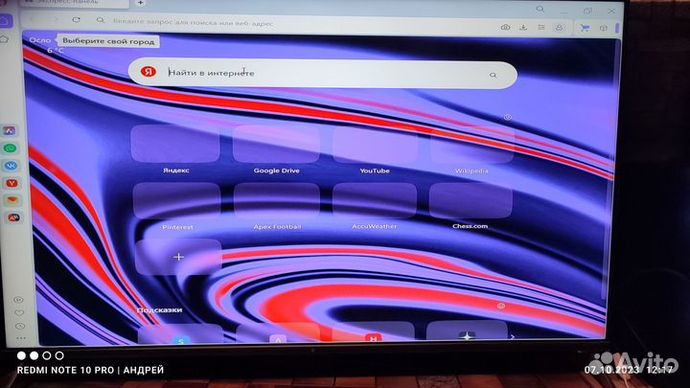Open WhatsApp in the Opera sidebar
690x388 pixels.
(10, 148)
